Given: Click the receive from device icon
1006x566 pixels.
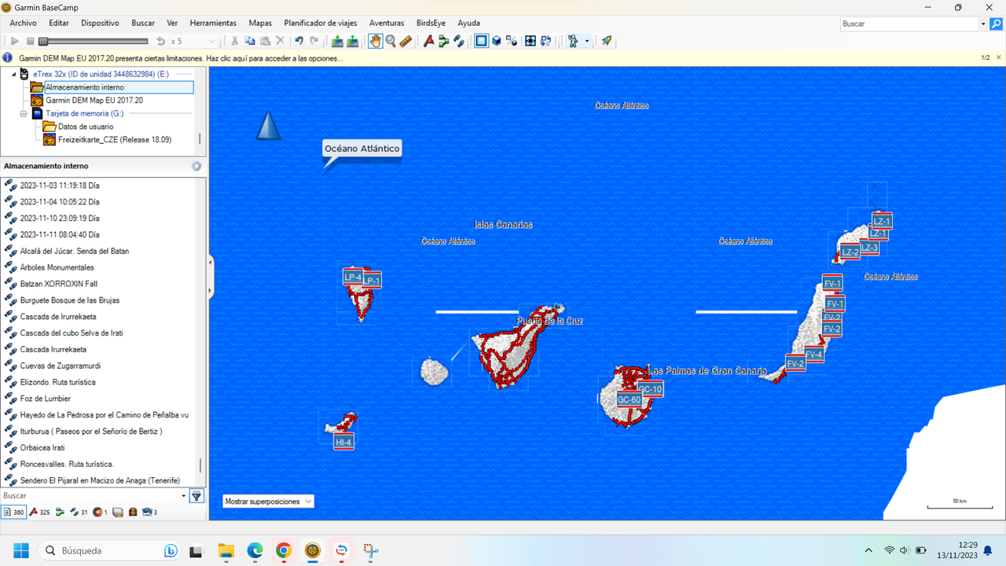Looking at the screenshot, I should point(337,41).
